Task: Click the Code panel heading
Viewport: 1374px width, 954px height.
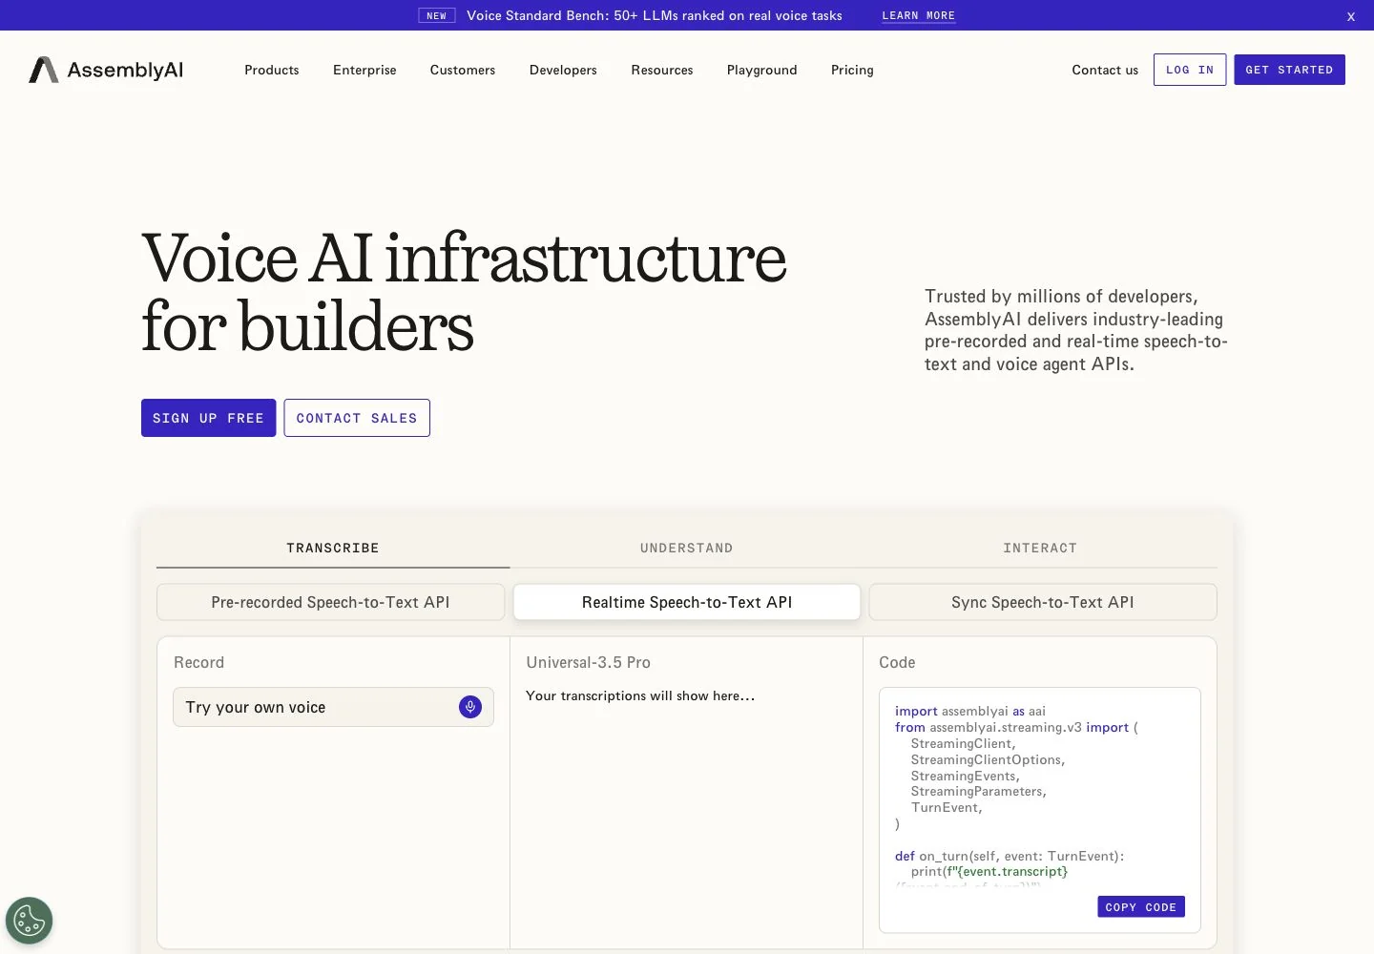Action: pos(897,662)
